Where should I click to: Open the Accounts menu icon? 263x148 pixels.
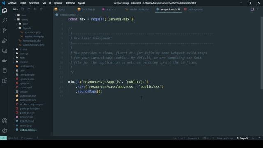pos(5,120)
